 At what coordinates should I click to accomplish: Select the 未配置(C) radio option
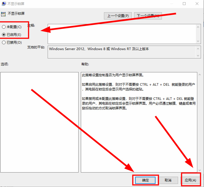tap(4, 27)
